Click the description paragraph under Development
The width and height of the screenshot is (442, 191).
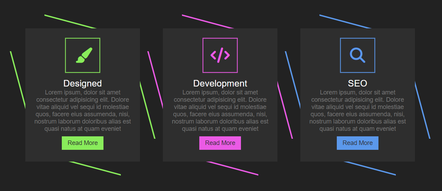(220, 110)
